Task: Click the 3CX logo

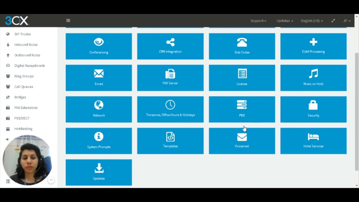Action: [17, 20]
